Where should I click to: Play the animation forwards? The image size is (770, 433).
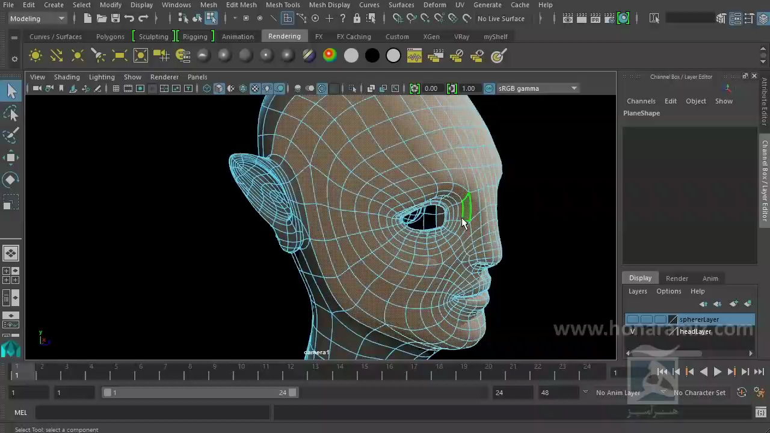718,372
